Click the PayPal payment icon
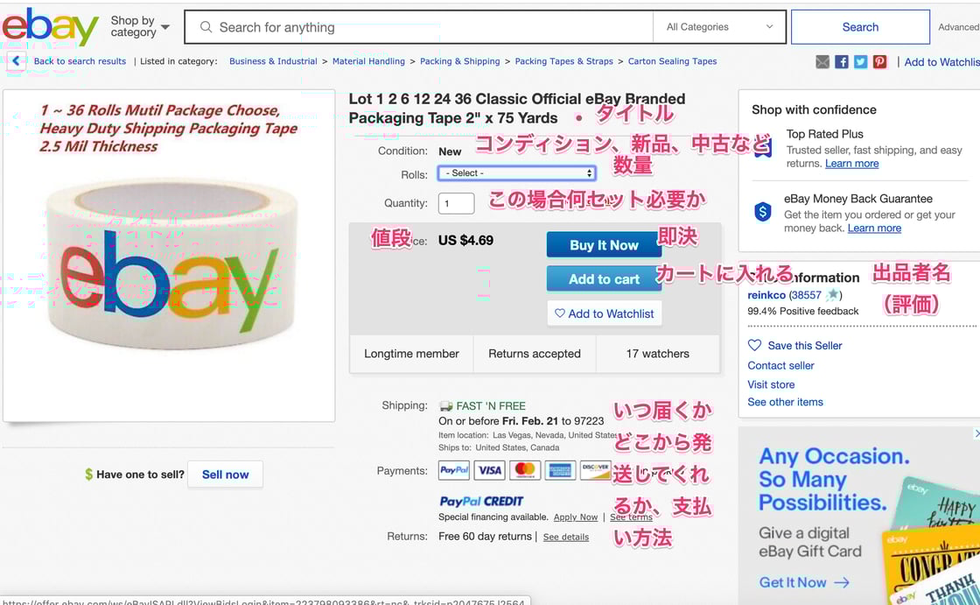The height and width of the screenshot is (605, 980). 454,470
